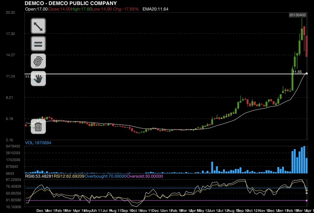
Task: Click the 3478430 volume axis label
Action: [x=13, y=146]
